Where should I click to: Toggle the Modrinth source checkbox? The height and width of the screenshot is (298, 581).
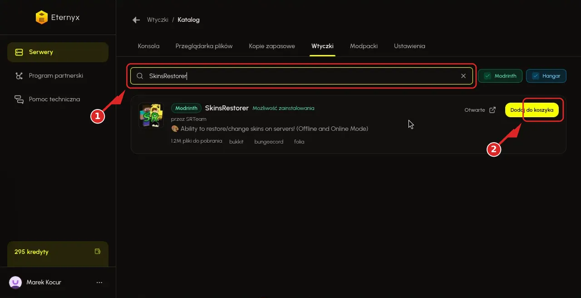click(487, 76)
